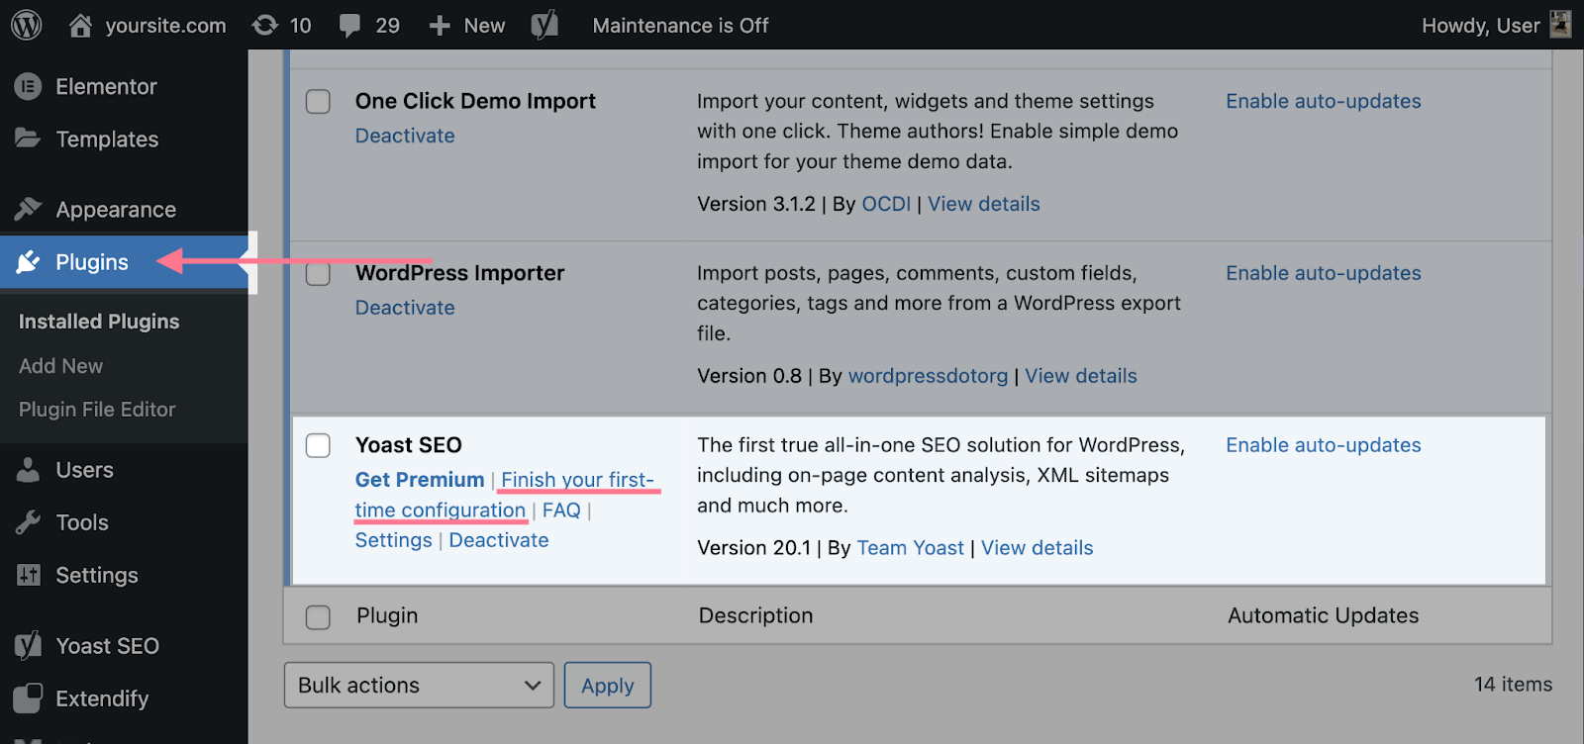This screenshot has width=1584, height=744.
Task: Select the Yoast SEO plugin checkbox
Action: pyautogui.click(x=318, y=445)
